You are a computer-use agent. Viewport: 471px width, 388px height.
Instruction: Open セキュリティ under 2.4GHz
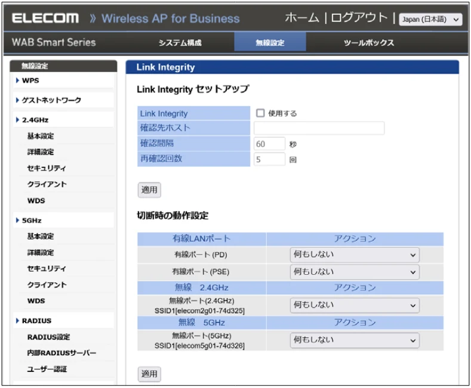click(x=47, y=168)
